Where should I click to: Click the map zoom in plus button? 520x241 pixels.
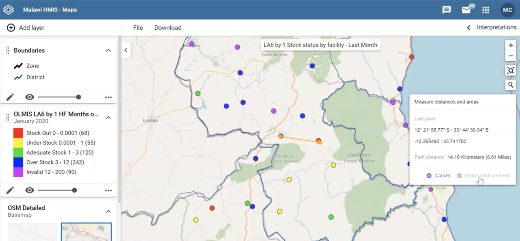[511, 45]
